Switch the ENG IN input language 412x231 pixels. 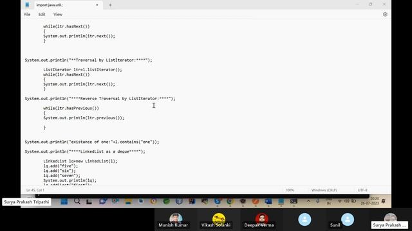tap(329, 201)
